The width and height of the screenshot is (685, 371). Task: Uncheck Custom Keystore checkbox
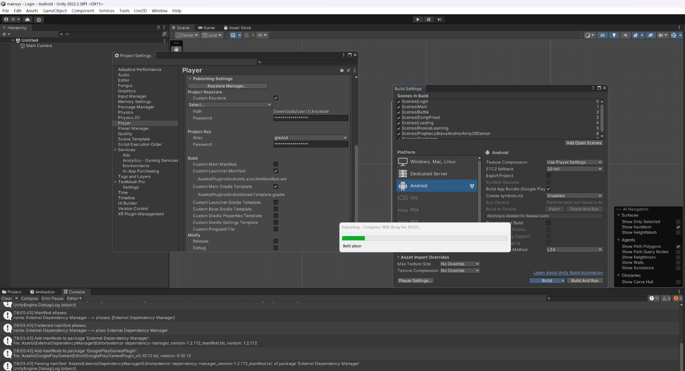(276, 98)
